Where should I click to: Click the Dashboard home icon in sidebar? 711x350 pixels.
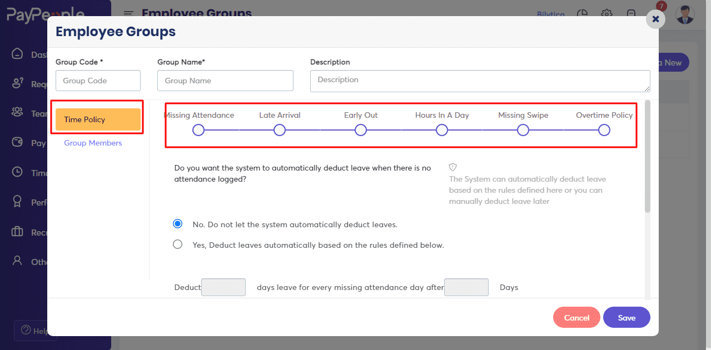[x=18, y=54]
